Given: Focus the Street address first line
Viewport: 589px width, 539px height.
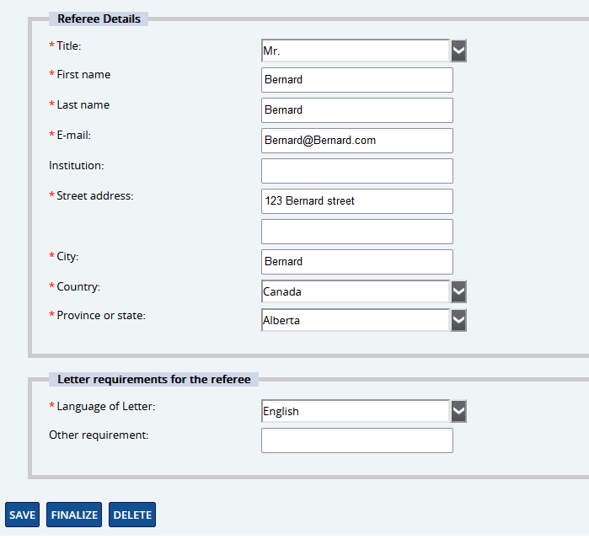Looking at the screenshot, I should (356, 201).
